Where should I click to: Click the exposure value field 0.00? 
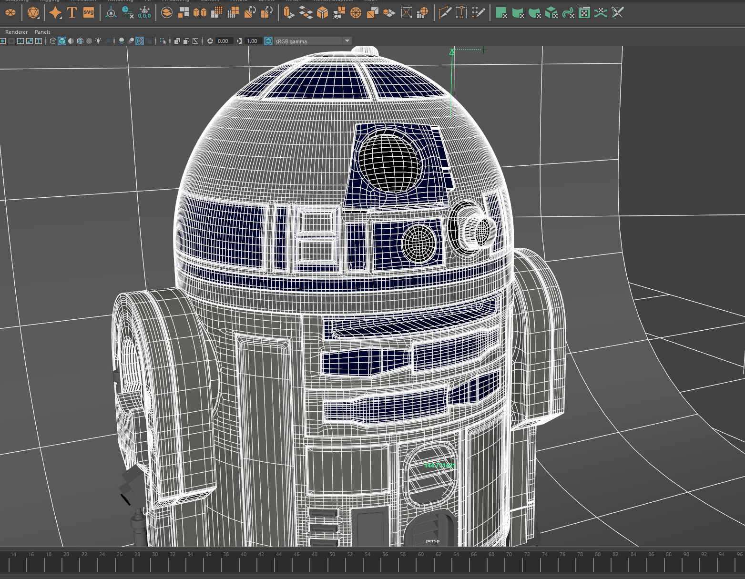pyautogui.click(x=224, y=41)
